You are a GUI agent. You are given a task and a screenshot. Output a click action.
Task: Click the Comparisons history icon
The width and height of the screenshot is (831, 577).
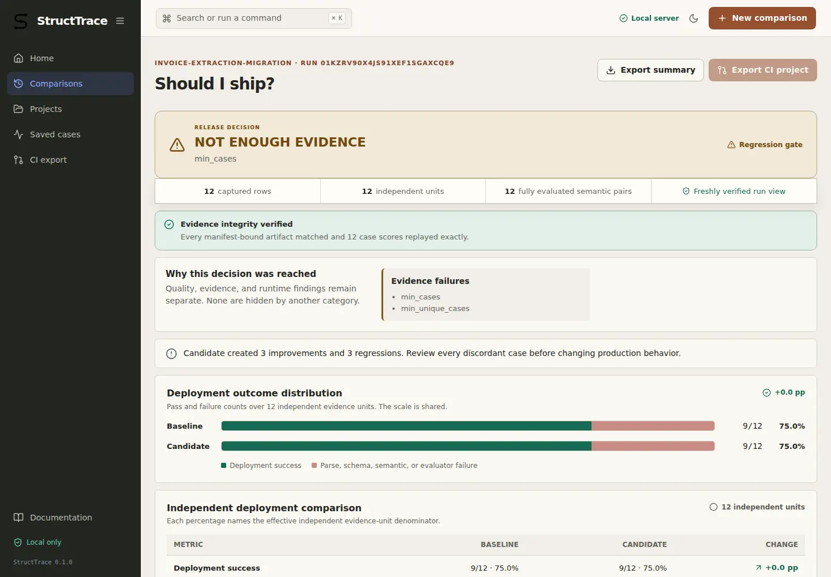point(18,84)
